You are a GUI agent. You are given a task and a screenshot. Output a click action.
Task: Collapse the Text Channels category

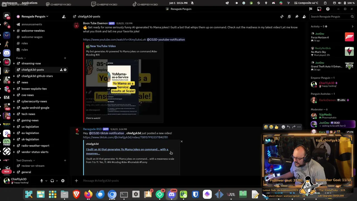pyautogui.click(x=25, y=160)
